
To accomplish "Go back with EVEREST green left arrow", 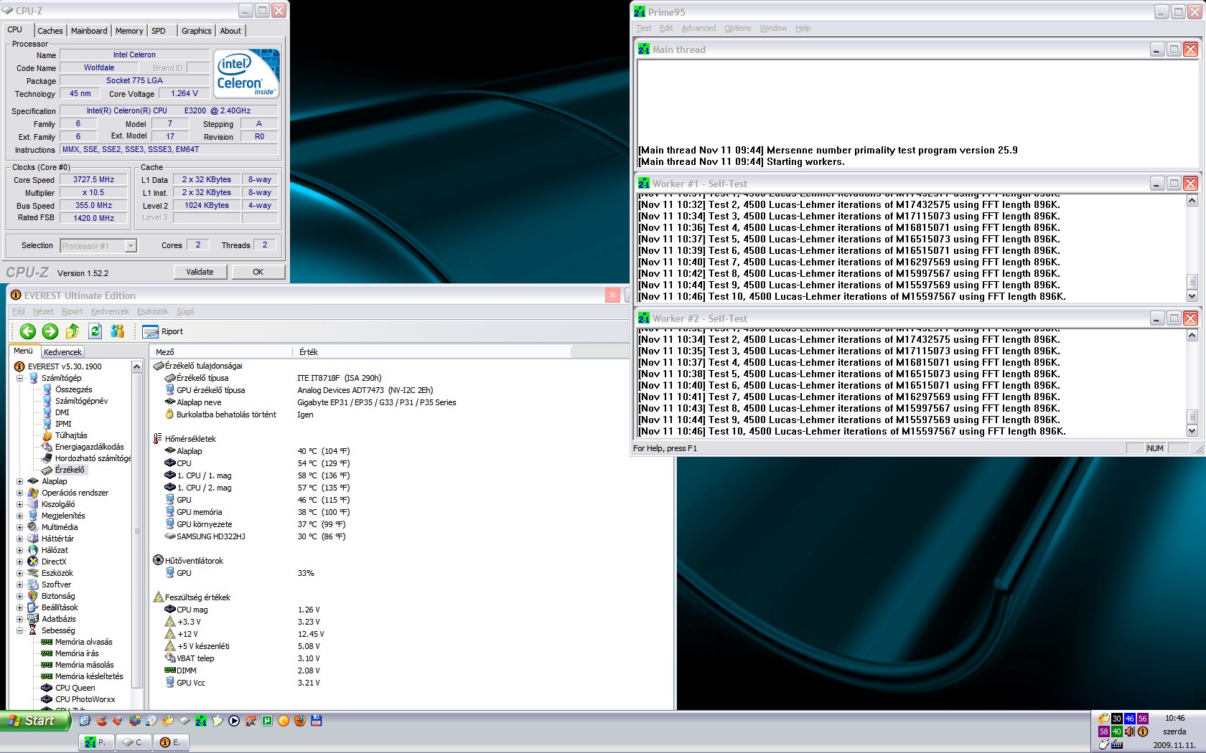I will 28,331.
